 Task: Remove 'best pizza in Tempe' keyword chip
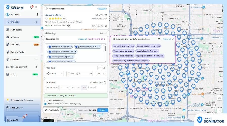71,47
